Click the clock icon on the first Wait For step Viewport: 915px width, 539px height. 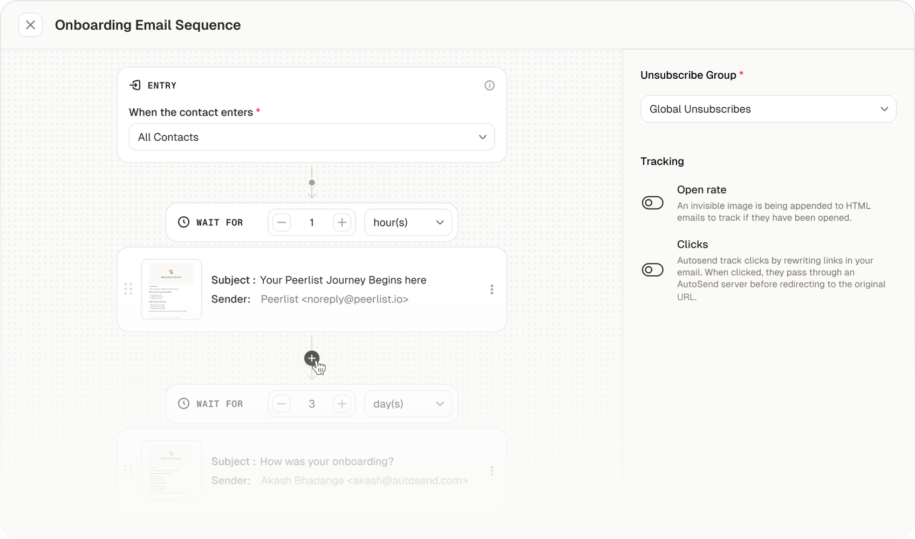coord(183,222)
